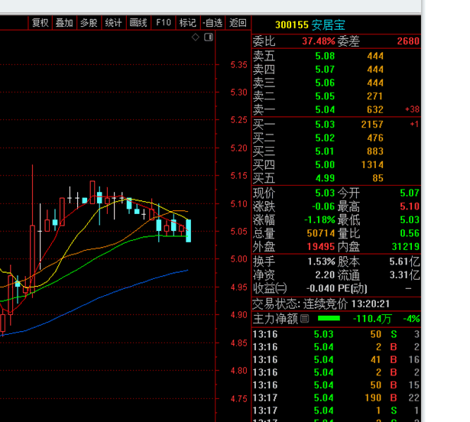Click the green 主力净额 progress bar
Image resolution: width=470 pixels, height=422 pixels.
tap(329, 319)
